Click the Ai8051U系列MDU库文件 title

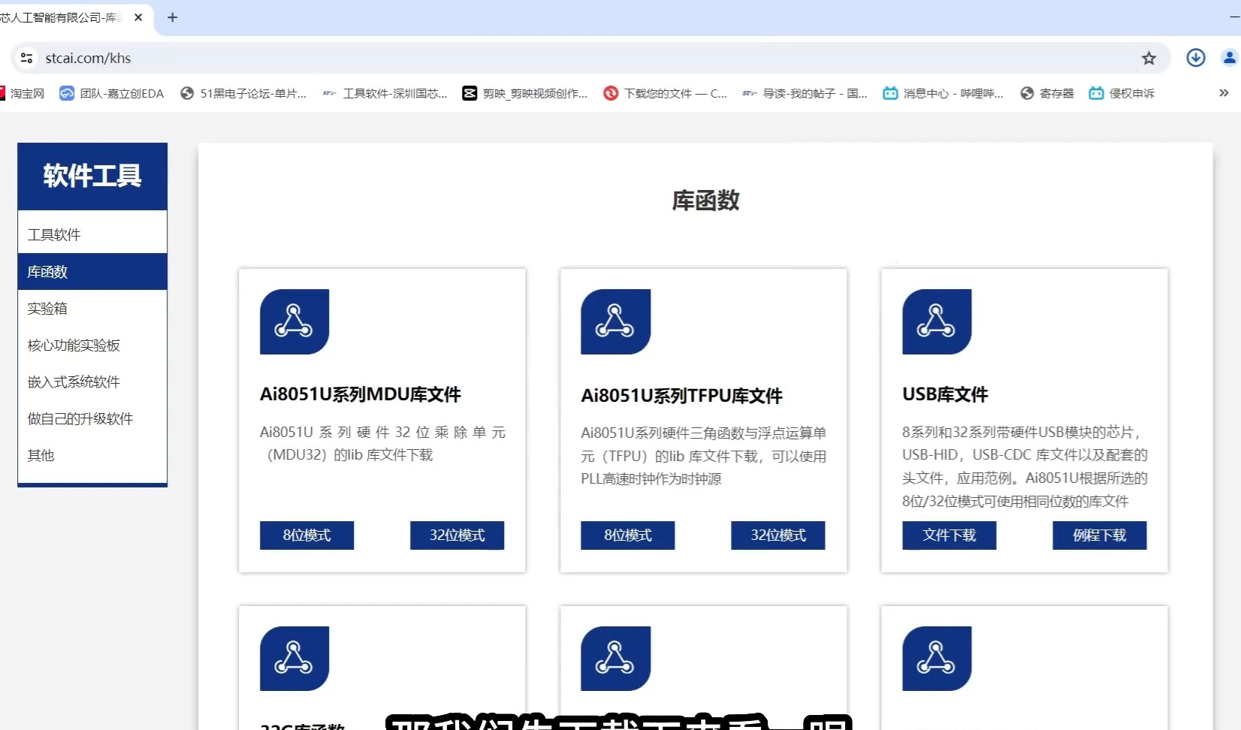[360, 394]
